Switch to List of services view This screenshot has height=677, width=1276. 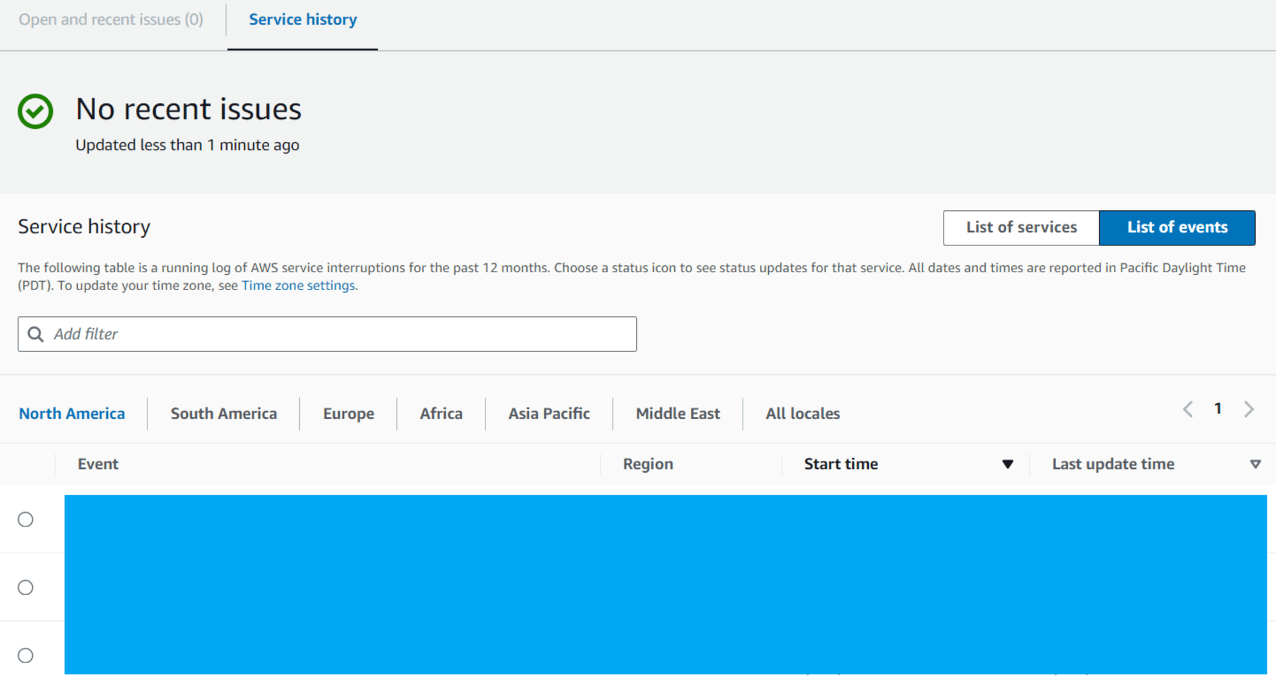(x=1021, y=228)
